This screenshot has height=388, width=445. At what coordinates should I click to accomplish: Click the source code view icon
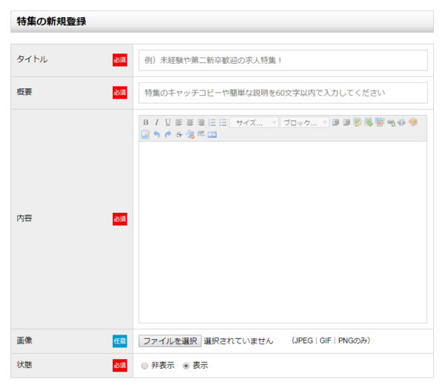401,122
